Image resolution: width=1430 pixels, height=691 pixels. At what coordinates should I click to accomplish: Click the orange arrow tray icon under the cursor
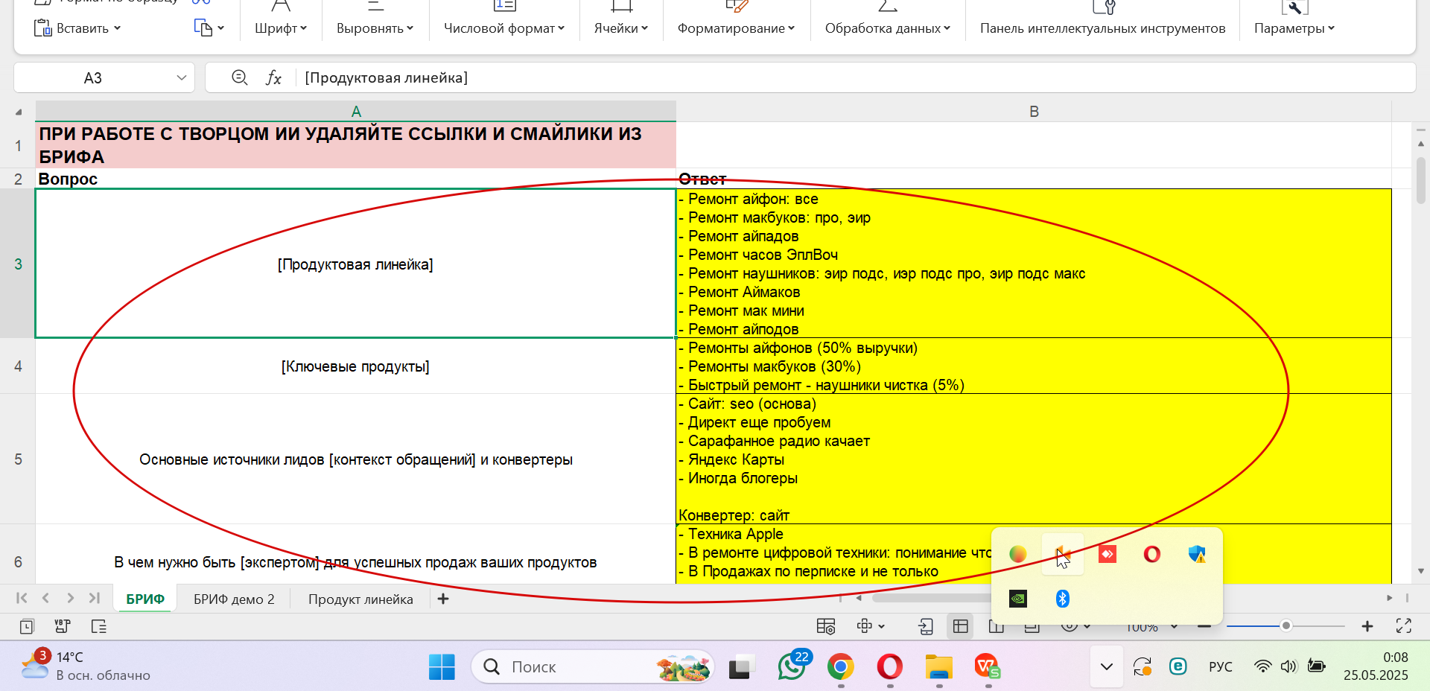[1063, 554]
